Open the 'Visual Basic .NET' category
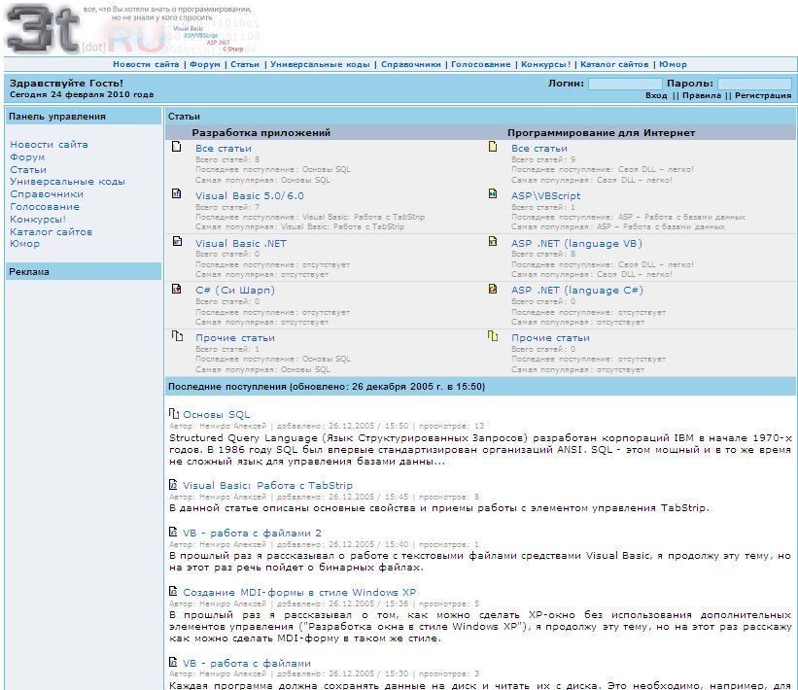 point(241,244)
